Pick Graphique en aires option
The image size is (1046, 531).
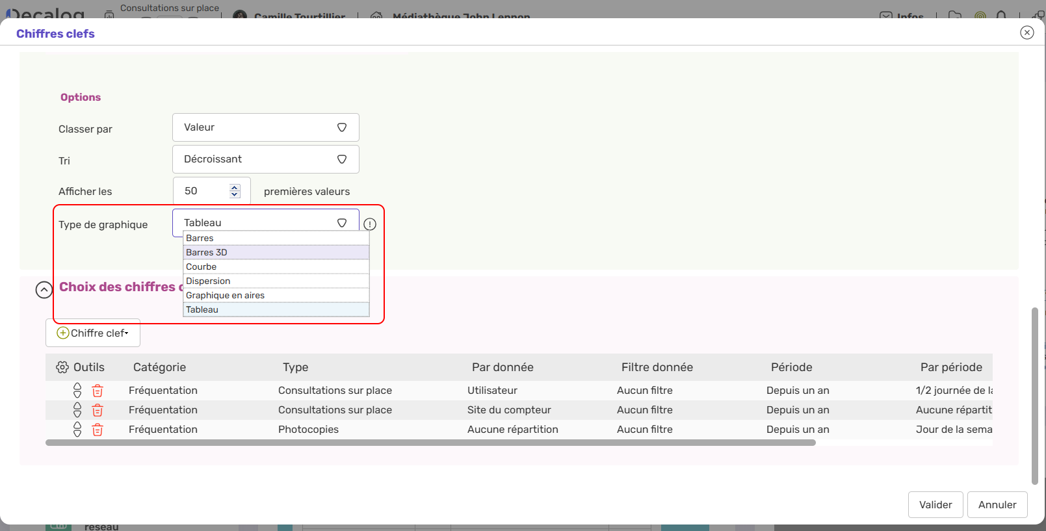tap(276, 296)
